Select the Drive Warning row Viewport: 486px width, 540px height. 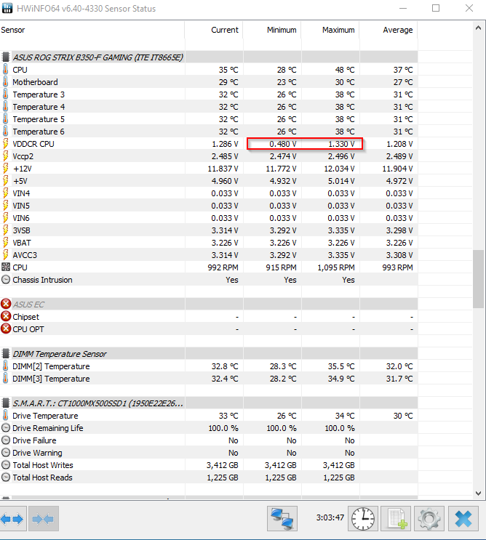coord(209,453)
